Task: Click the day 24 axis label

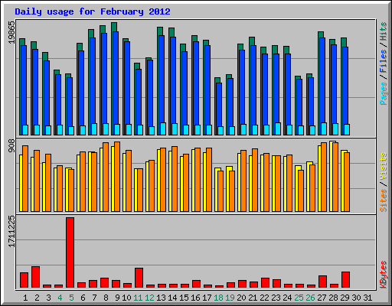Action: click(287, 298)
